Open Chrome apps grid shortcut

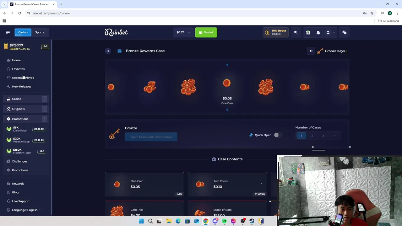(4, 21)
